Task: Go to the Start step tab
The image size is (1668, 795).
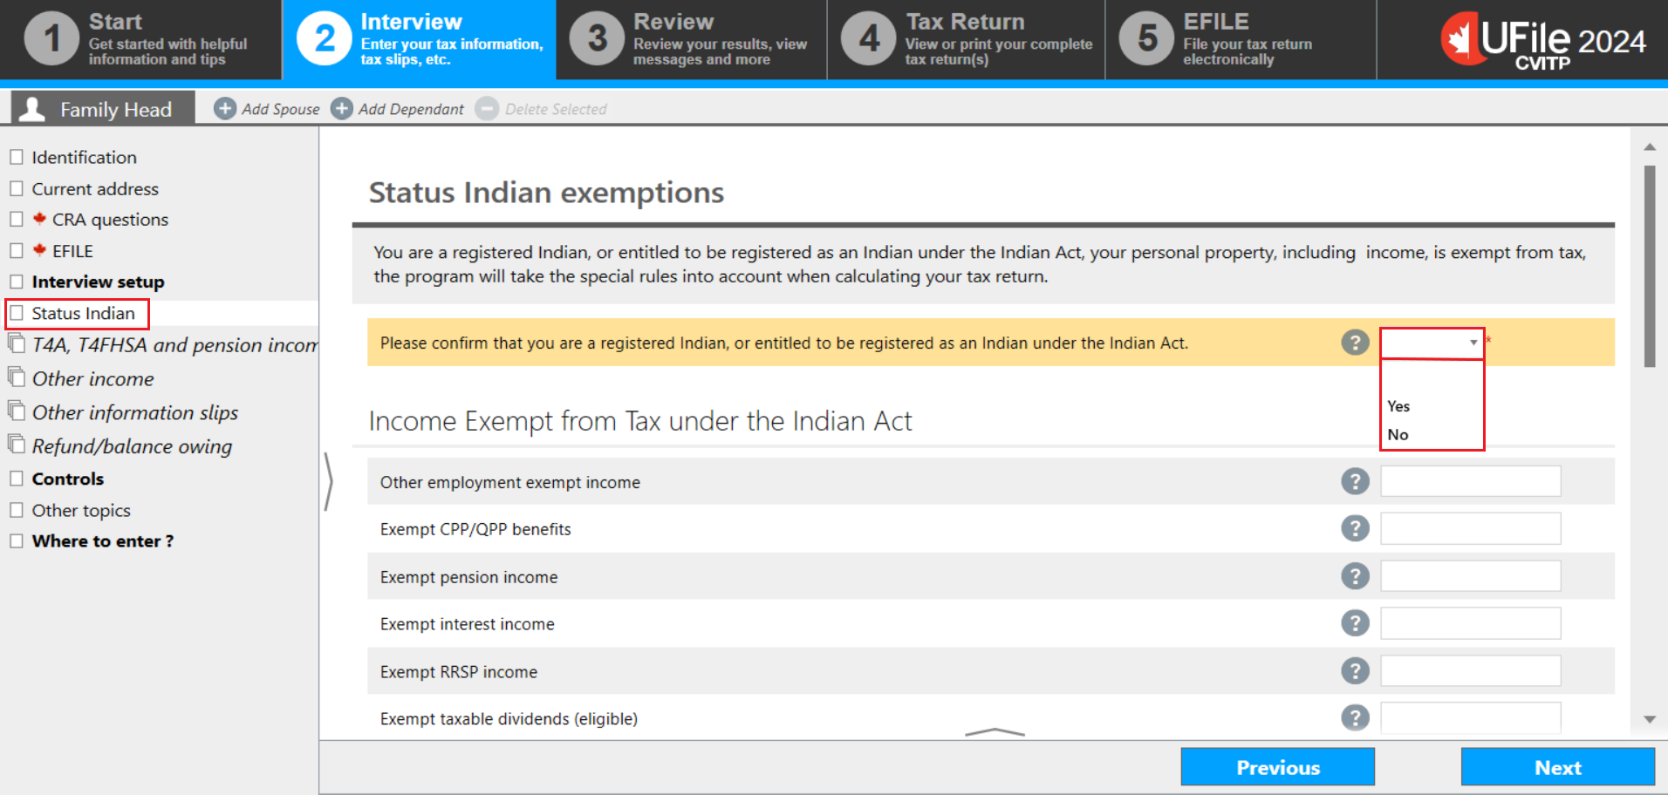Action: 141,39
